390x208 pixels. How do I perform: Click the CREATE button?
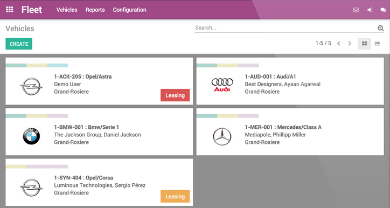click(x=19, y=44)
